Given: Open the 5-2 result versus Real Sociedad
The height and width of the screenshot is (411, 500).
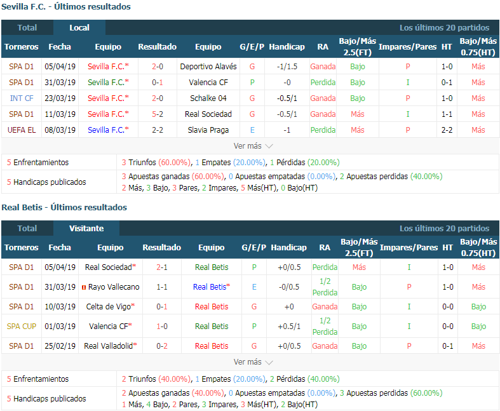Looking at the screenshot, I should pos(158,114).
